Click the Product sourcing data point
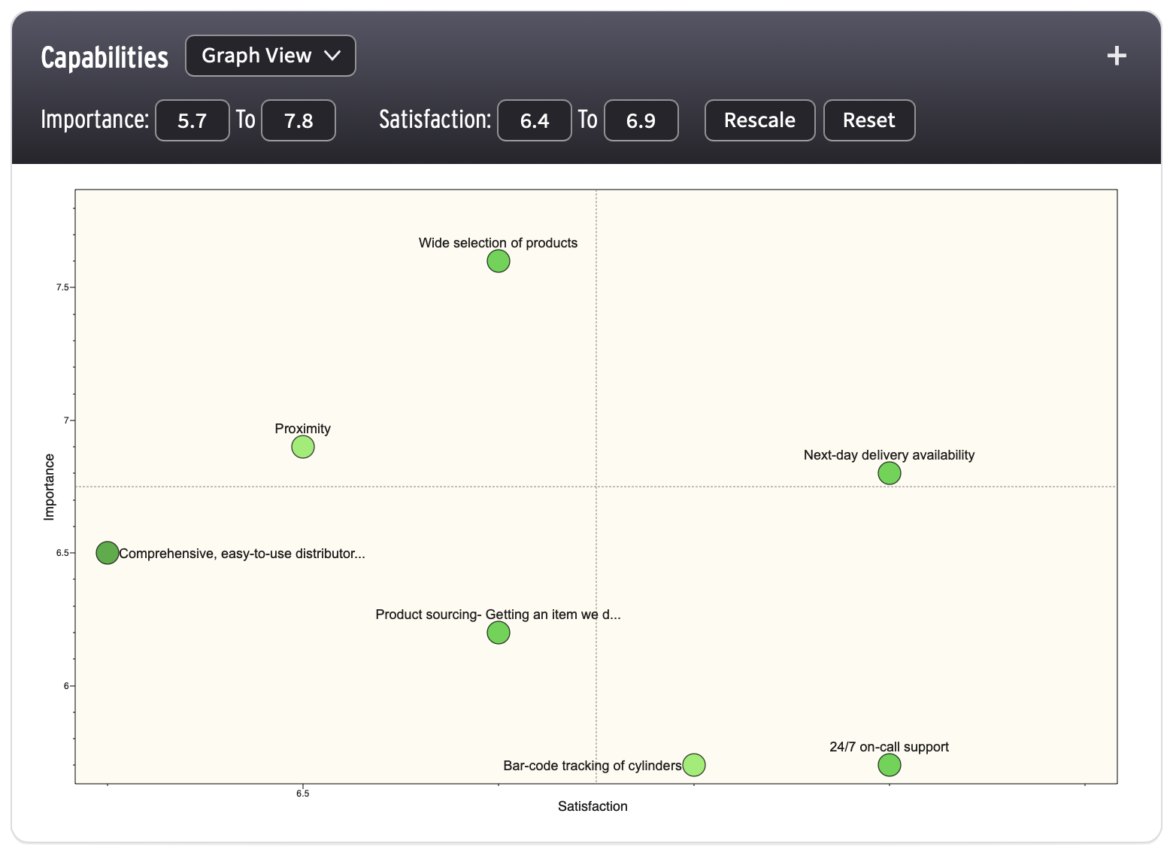The height and width of the screenshot is (862, 1173). tap(499, 633)
